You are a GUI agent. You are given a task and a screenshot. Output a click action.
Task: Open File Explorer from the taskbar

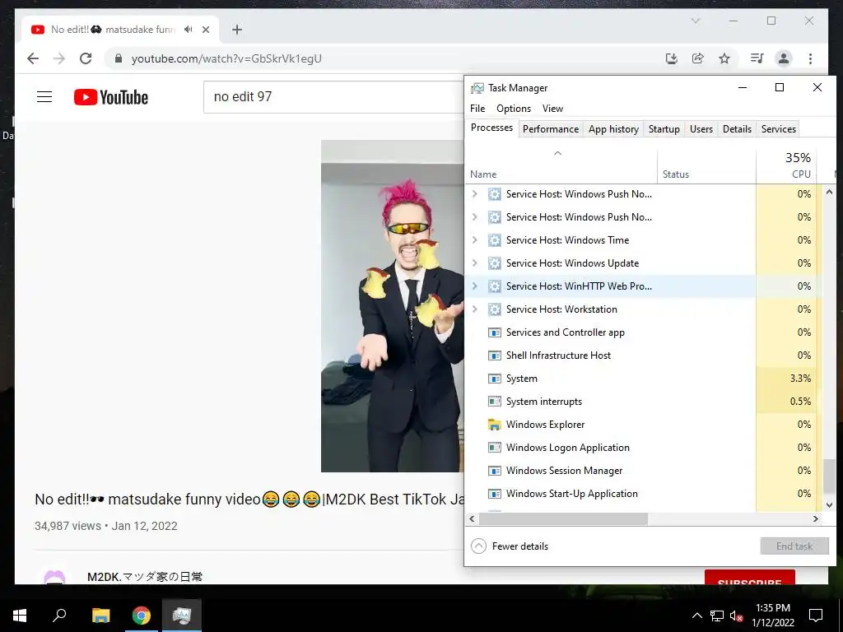[x=100, y=616]
